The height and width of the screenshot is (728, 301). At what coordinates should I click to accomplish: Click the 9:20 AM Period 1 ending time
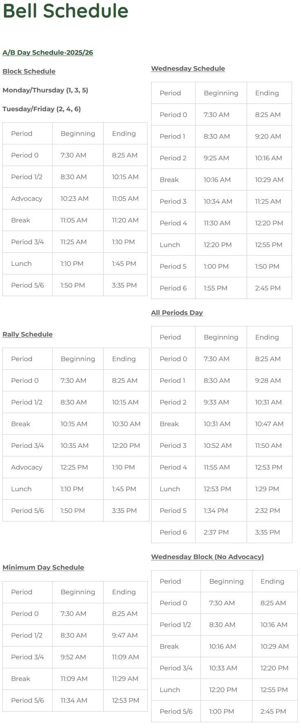pos(268,137)
